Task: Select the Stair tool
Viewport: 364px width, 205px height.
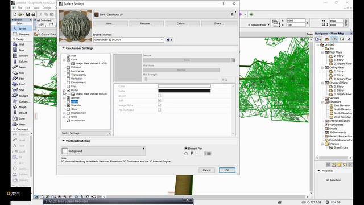Action: coord(22,79)
